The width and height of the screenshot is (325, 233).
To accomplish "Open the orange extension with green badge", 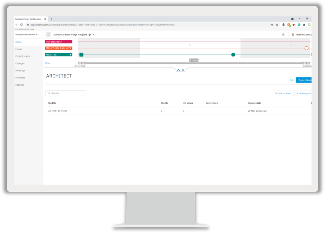I will click(x=289, y=25).
